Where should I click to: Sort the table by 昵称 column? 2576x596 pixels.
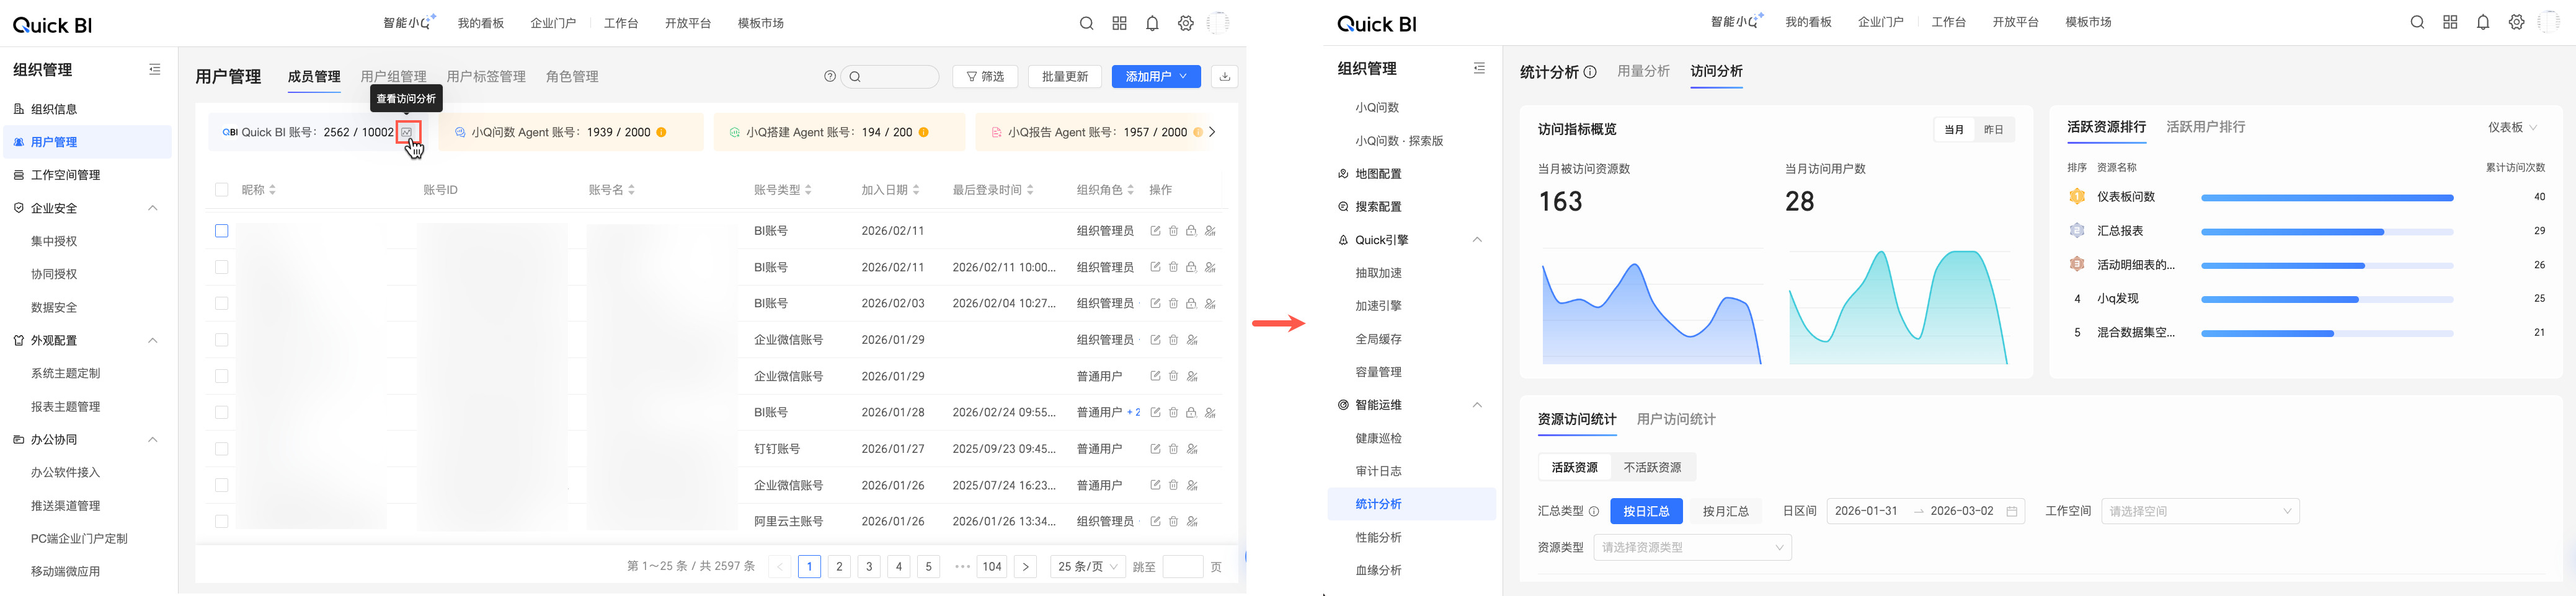[272, 190]
